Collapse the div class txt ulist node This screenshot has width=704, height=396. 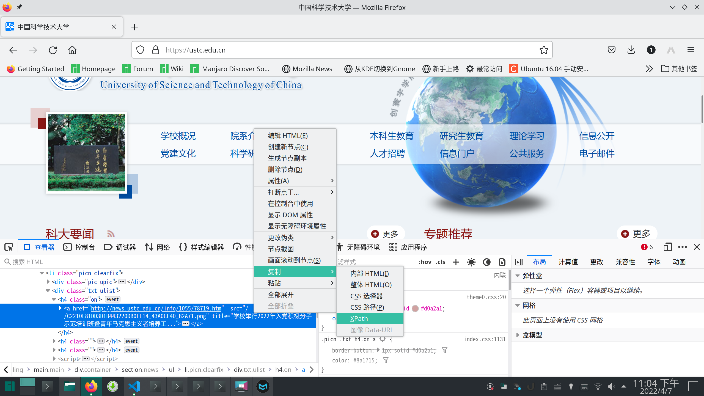48,291
